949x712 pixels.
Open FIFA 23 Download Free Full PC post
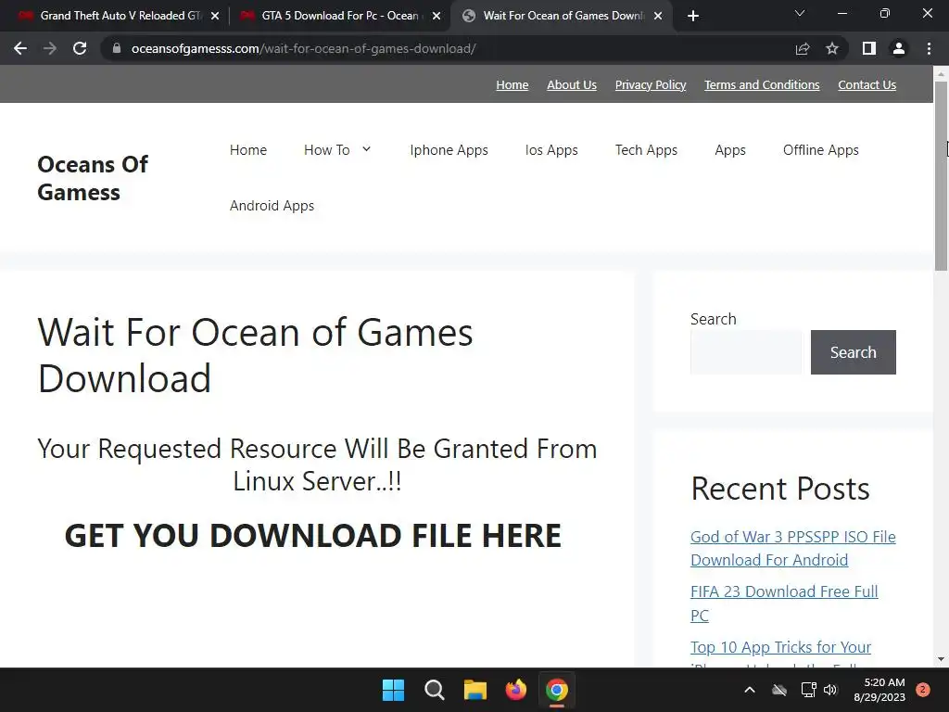(784, 603)
